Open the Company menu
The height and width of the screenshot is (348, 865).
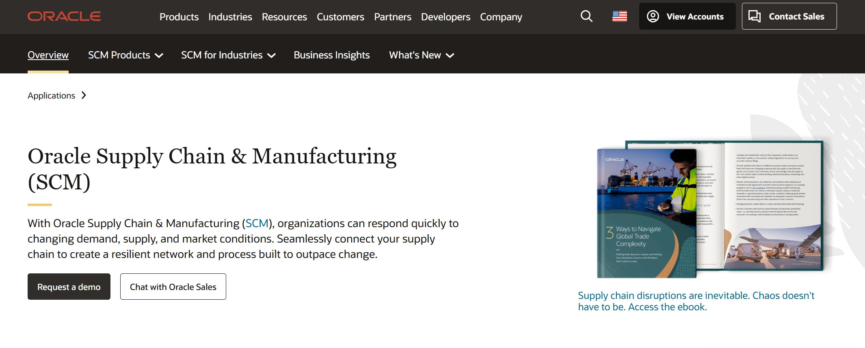click(501, 17)
